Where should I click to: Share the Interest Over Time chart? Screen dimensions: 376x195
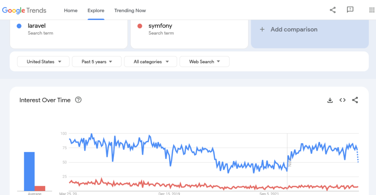coord(355,100)
